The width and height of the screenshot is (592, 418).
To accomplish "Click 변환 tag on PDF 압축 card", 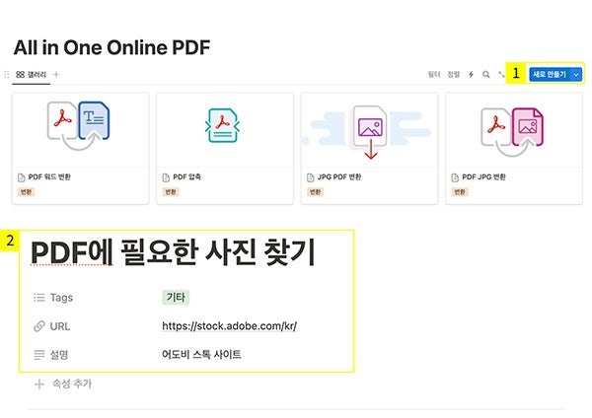I will pos(171,192).
